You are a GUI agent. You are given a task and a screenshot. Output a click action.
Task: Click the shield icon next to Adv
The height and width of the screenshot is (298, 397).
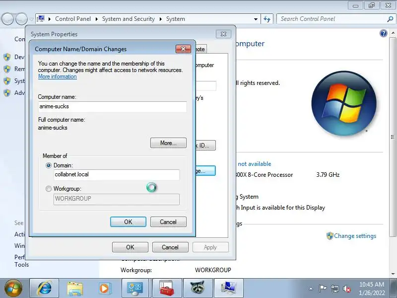pyautogui.click(x=7, y=93)
